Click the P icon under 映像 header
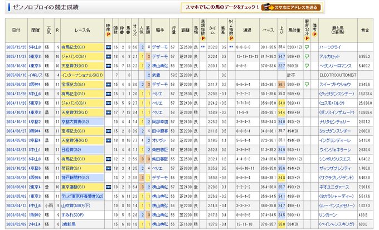The image size is (379, 230). pos(108,35)
